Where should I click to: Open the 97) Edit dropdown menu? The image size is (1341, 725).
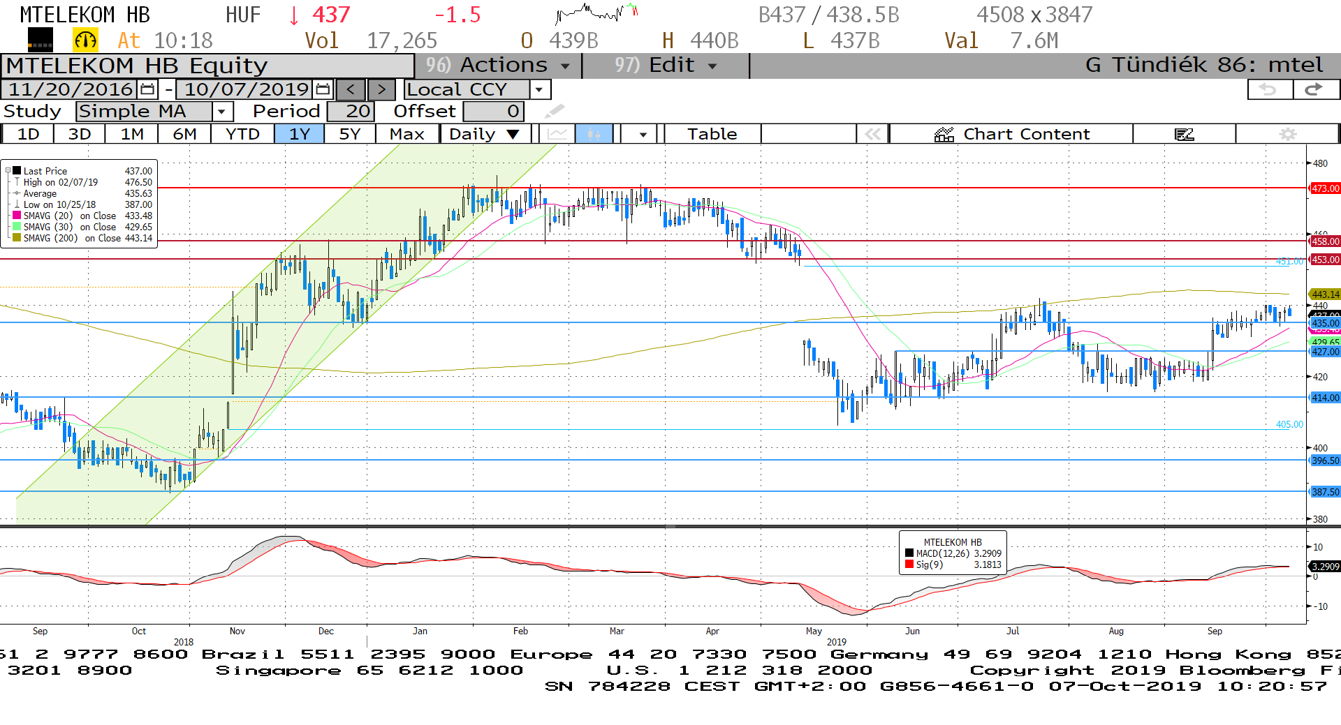(665, 66)
